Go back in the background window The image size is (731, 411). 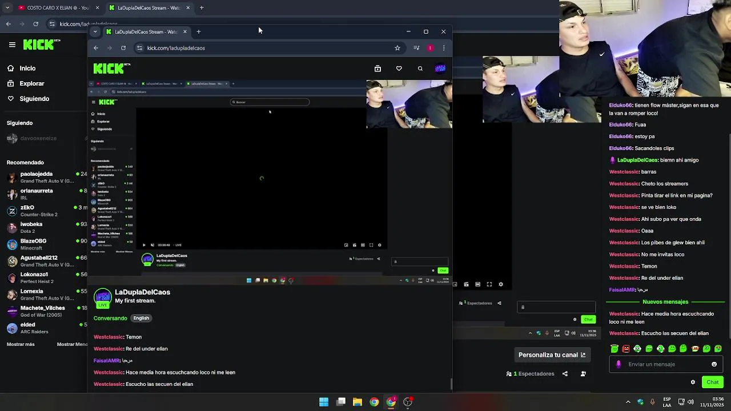[x=9, y=24]
